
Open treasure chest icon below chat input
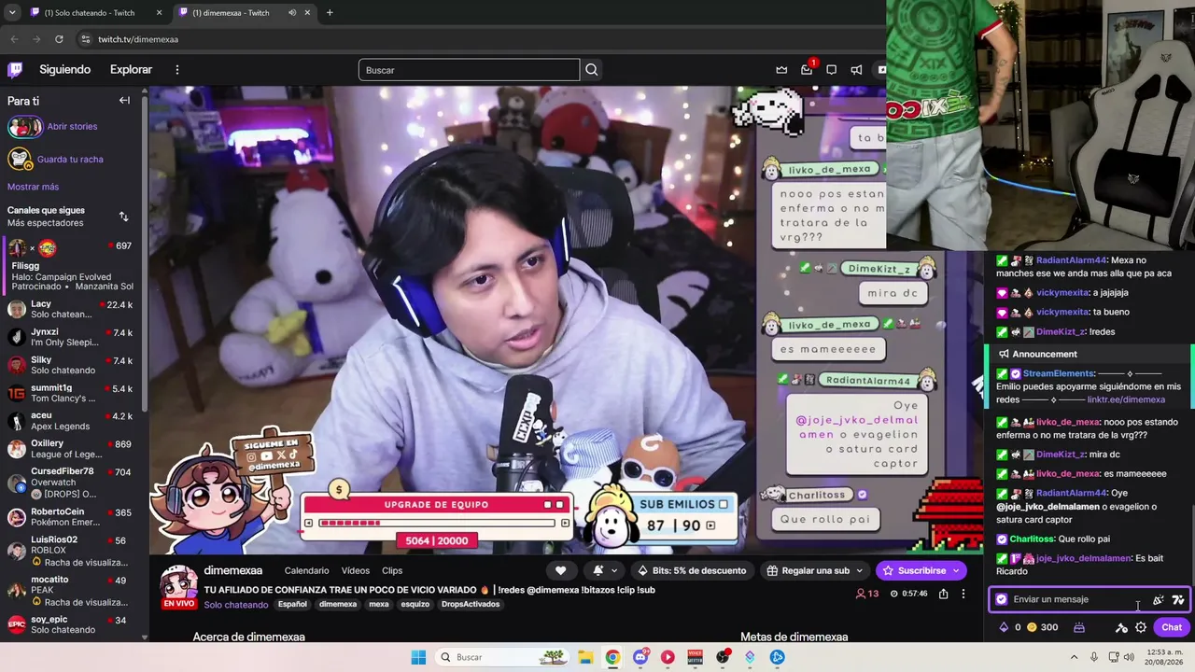tap(1079, 627)
